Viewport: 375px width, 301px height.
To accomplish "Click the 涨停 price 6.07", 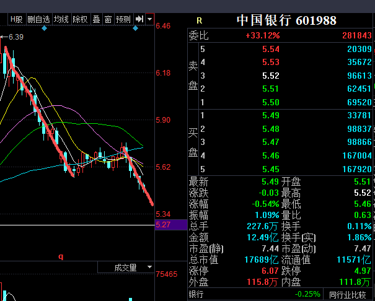I will coord(270,271).
